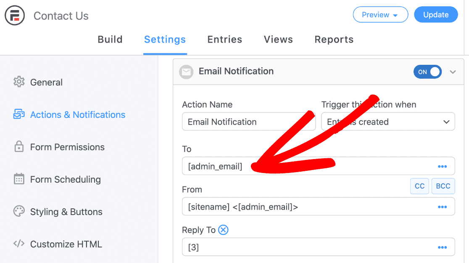Click the Update button
This screenshot has width=469, height=263.
tap(436, 14)
